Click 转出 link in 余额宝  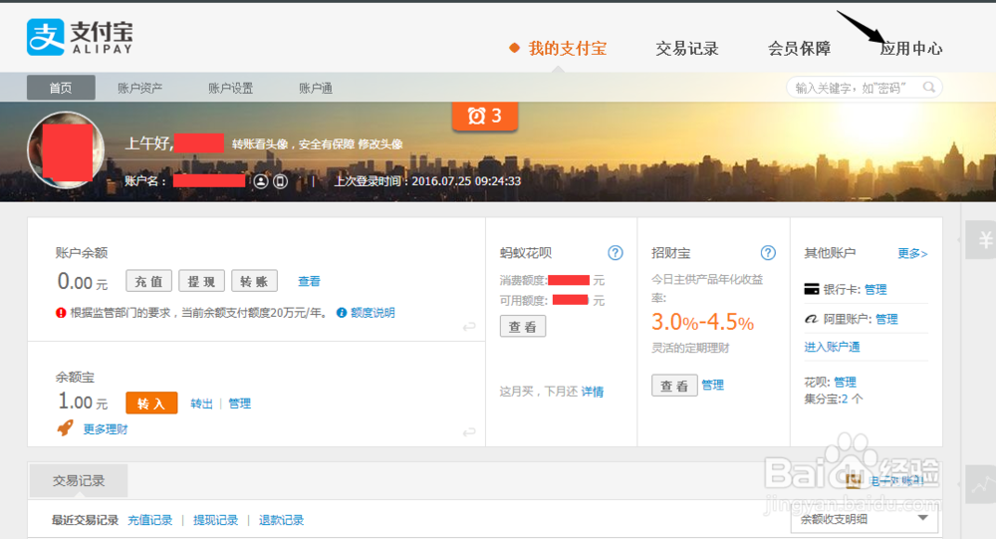click(201, 403)
